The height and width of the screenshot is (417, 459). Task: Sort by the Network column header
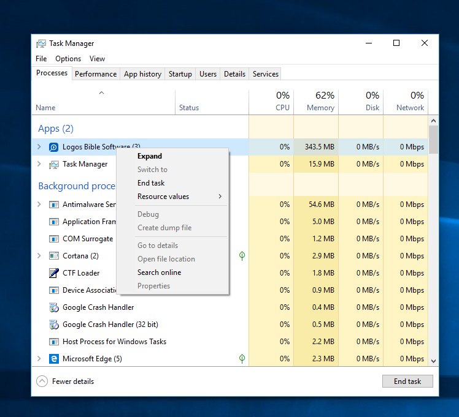coord(406,102)
